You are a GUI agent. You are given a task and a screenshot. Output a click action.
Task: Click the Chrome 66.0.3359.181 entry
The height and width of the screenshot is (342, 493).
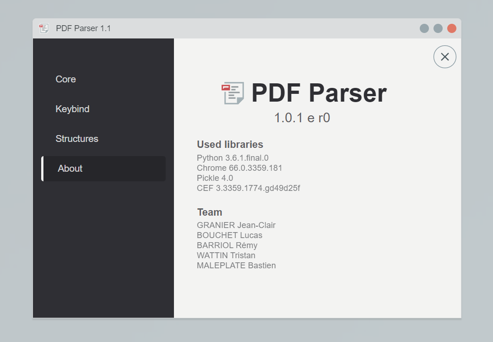[239, 168]
